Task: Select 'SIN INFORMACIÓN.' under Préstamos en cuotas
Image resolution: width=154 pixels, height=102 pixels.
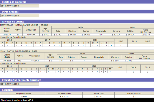Action: click(x=20, y=6)
